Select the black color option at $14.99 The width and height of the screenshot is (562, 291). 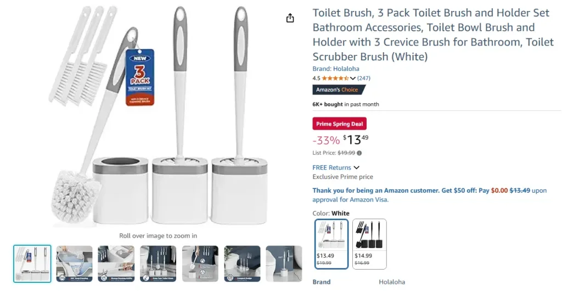(x=369, y=243)
